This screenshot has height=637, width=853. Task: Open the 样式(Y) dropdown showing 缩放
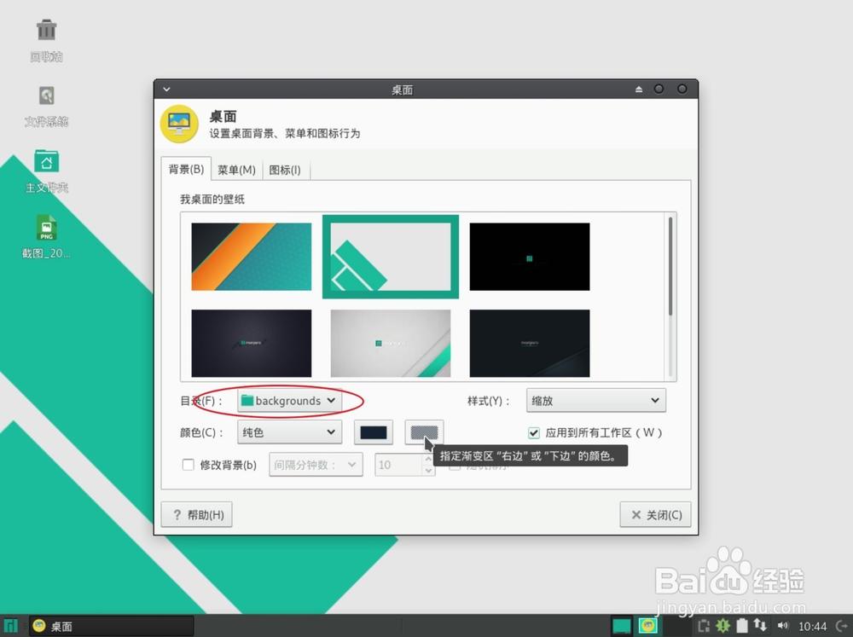click(595, 400)
